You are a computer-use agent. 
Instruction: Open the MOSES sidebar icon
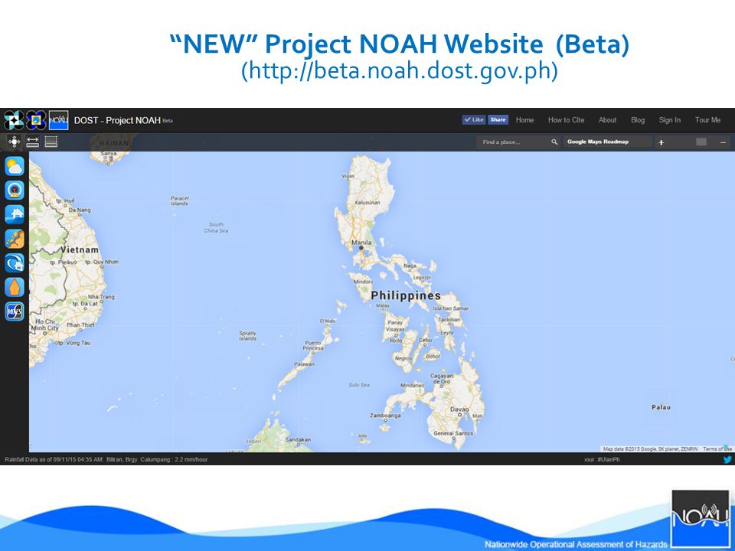click(15, 311)
